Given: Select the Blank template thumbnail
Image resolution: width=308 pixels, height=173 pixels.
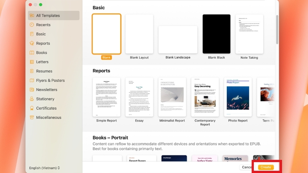Looking at the screenshot, I should point(107,34).
